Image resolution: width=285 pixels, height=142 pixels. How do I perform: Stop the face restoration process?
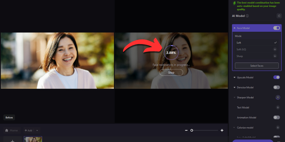pyautogui.click(x=171, y=73)
